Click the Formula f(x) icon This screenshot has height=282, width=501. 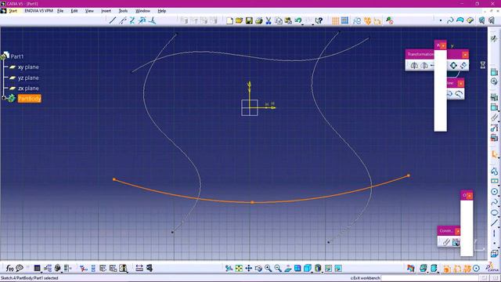(9, 268)
